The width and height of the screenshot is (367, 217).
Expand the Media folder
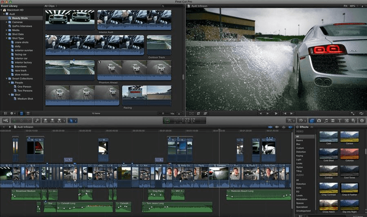click(x=7, y=30)
